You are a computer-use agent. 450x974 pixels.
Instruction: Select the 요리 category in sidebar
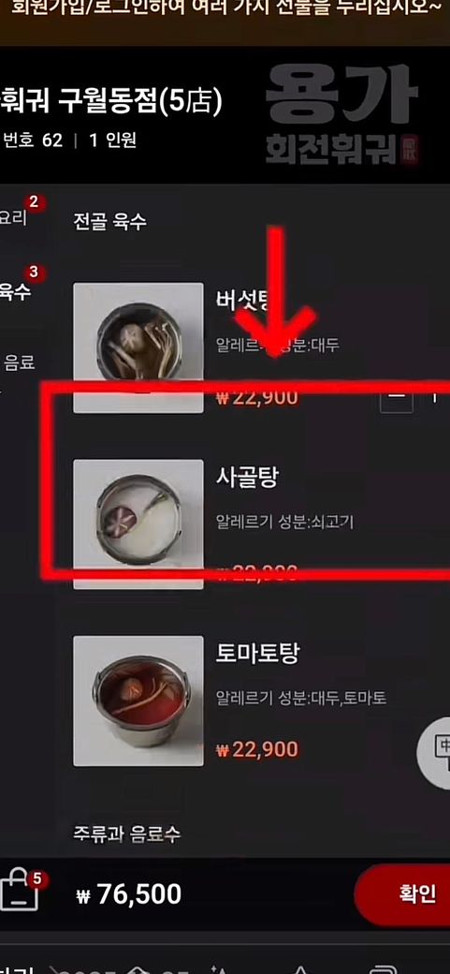(x=13, y=217)
